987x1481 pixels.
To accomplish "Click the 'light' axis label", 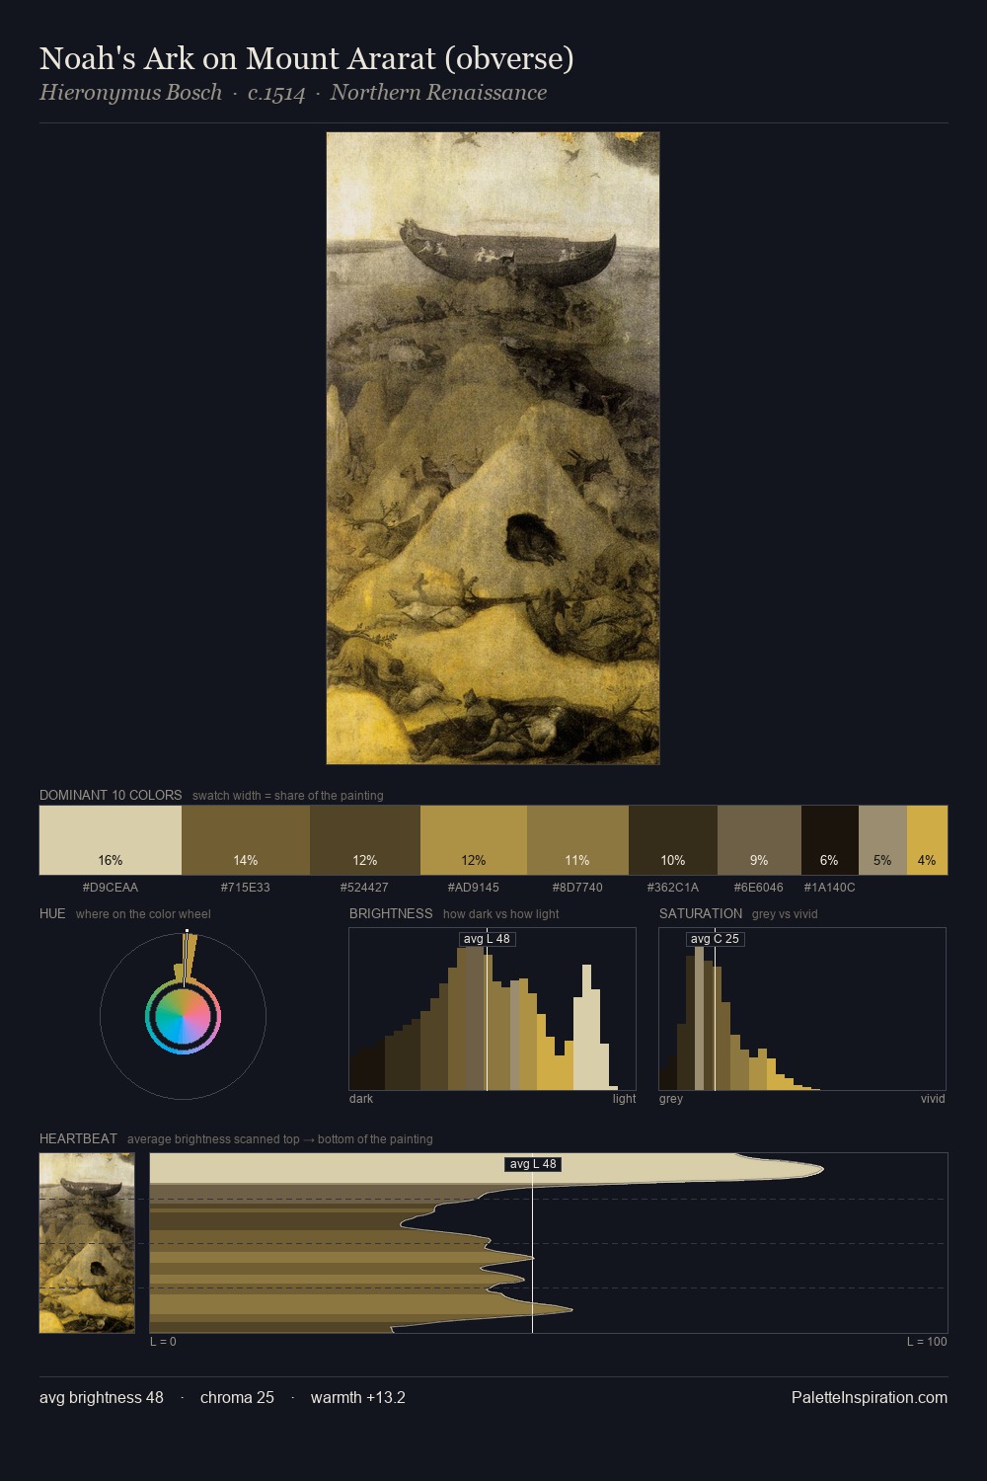I will click(x=625, y=1099).
